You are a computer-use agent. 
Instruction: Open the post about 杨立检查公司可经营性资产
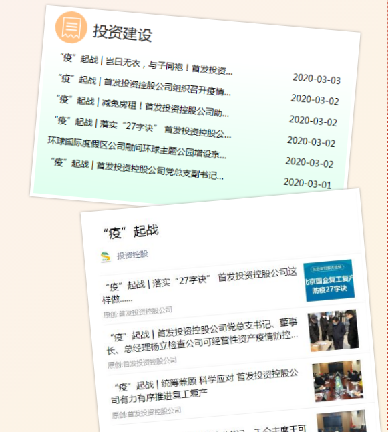(x=202, y=337)
